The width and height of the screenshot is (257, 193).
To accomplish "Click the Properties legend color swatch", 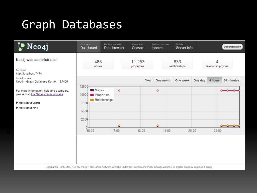I will coord(92,95).
